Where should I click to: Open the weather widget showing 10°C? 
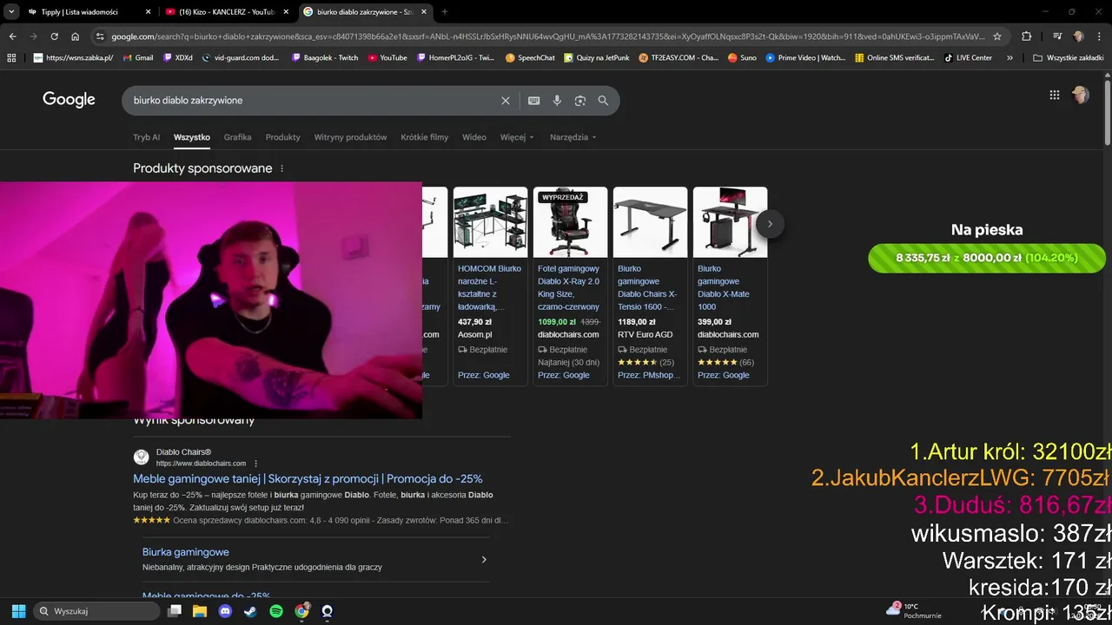coord(914,610)
